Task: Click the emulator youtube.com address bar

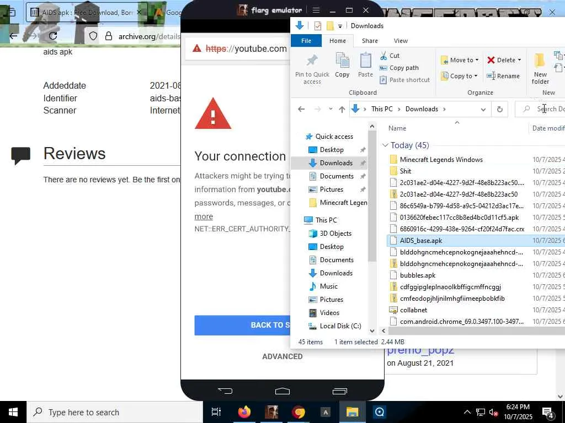Action: pos(237,48)
